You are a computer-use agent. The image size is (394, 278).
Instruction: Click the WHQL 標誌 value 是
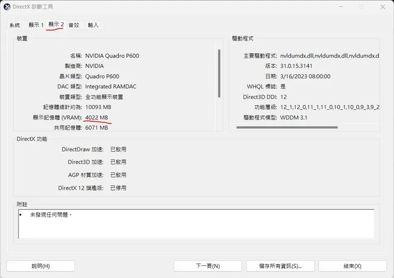click(x=283, y=87)
